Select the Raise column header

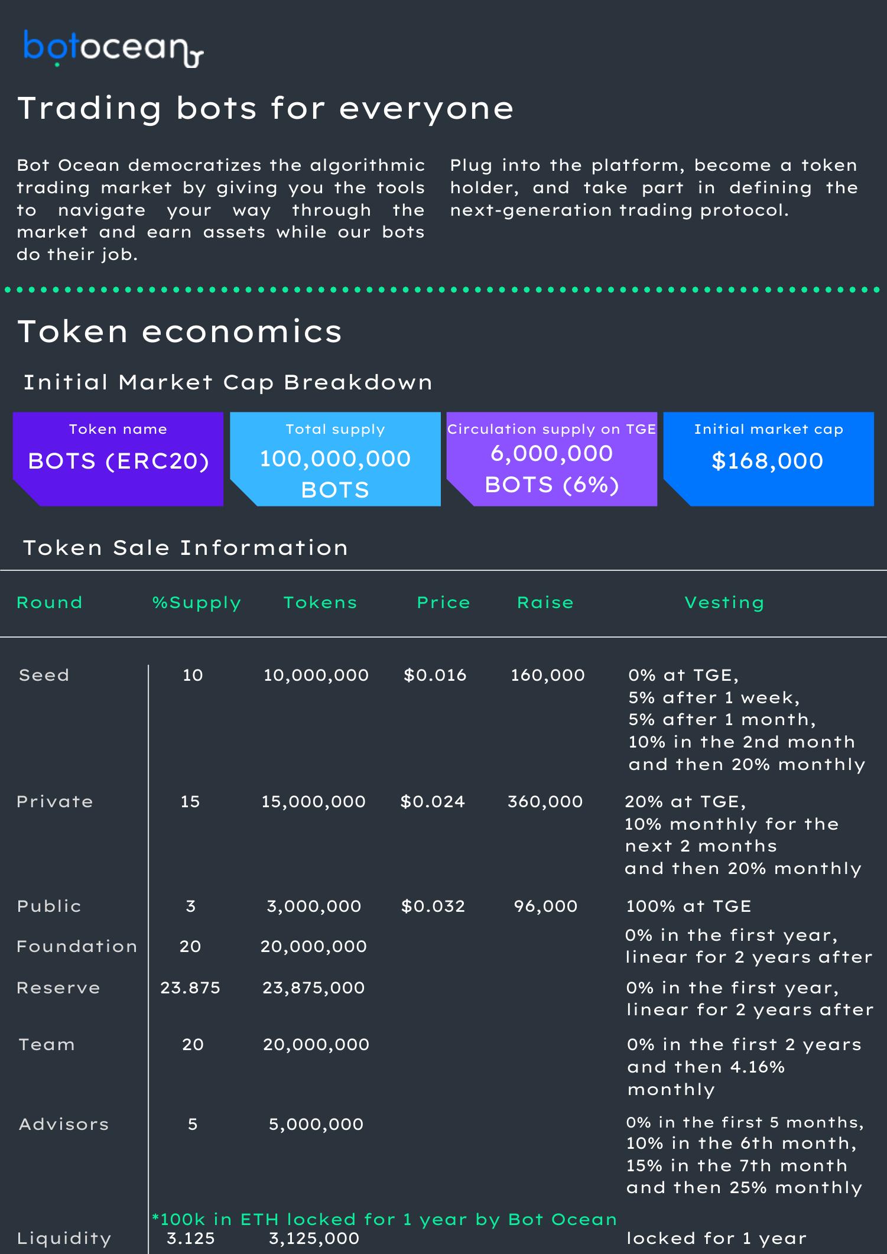point(545,603)
